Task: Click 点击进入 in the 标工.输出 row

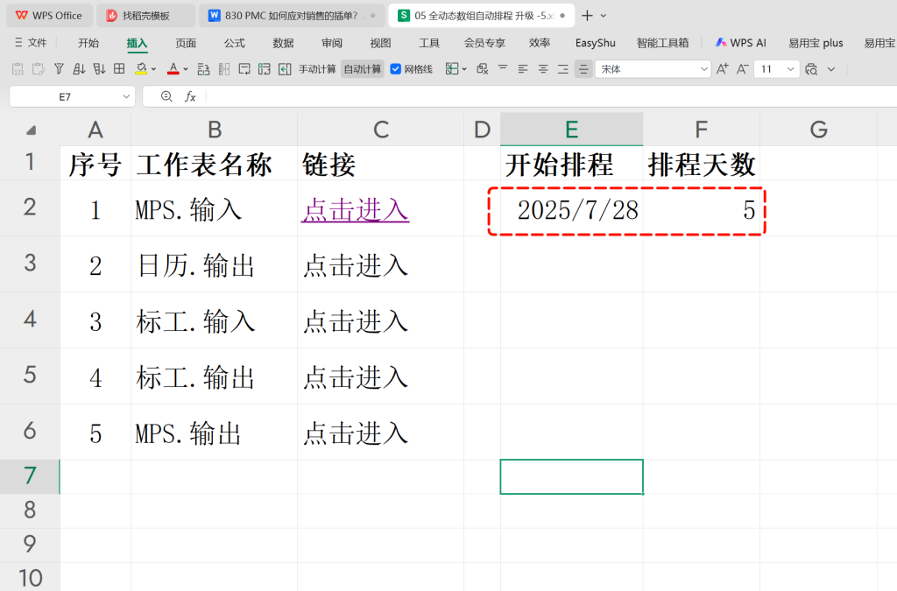Action: [356, 378]
